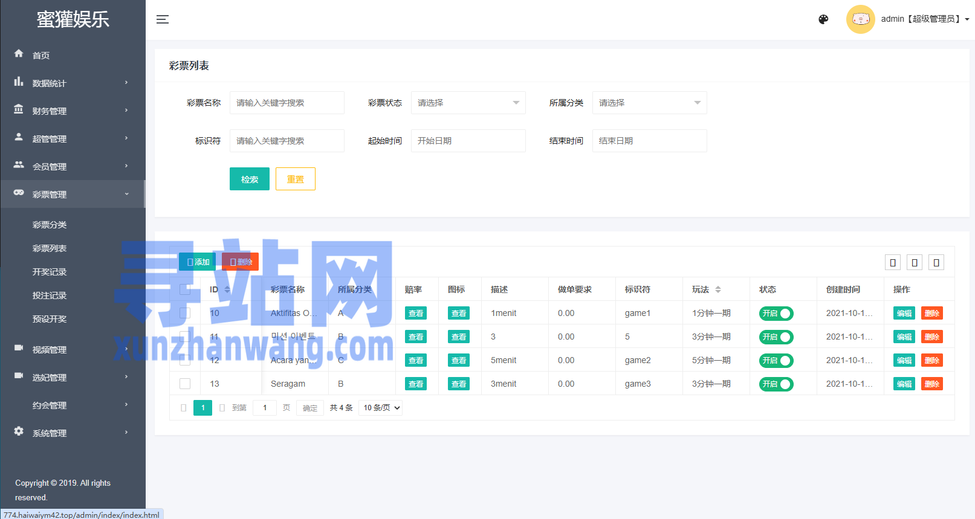Focus the 彩票名称 search input
Viewport: 975px width, 519px height.
[287, 103]
